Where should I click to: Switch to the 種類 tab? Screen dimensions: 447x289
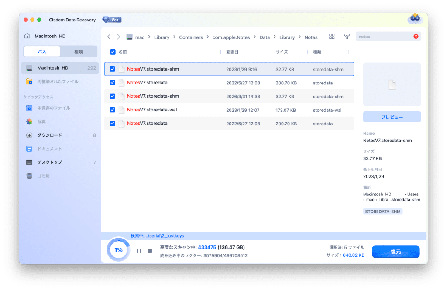point(79,51)
